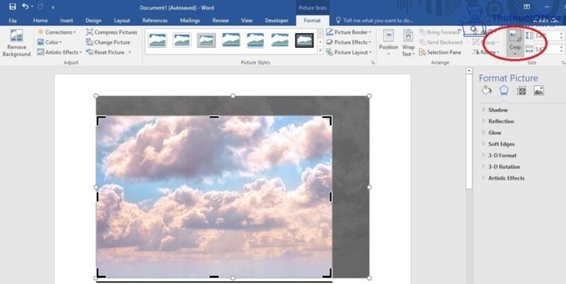
Task: Select the Effects pentagon icon
Action: 504,90
